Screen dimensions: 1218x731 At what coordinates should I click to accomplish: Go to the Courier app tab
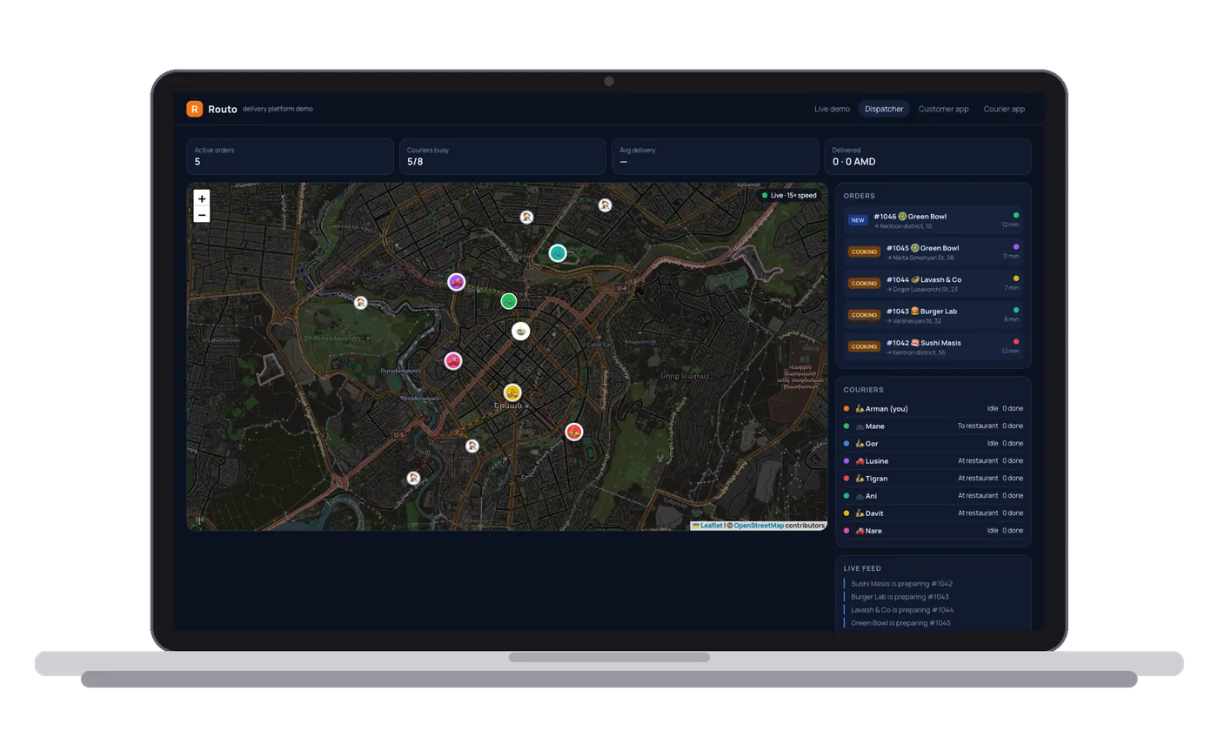point(1004,109)
